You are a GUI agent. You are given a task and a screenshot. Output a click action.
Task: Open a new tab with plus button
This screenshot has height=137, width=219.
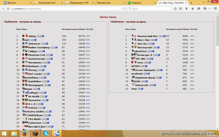coord(191,3)
